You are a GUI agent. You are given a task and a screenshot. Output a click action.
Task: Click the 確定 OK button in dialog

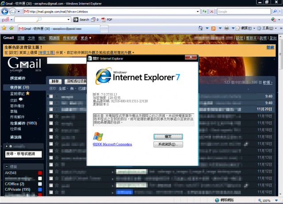coord(168,136)
